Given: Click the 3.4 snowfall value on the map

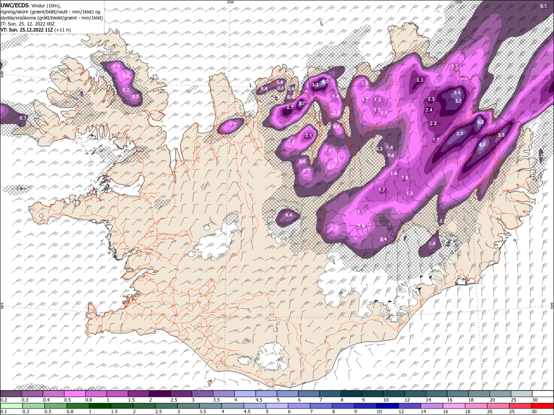Looking at the screenshot, I should [457, 93].
